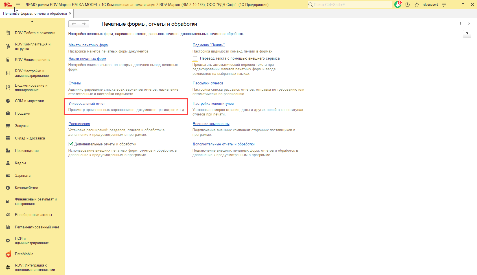Go back with the left arrow button
Viewport: 477px width, 275px height.
click(74, 24)
